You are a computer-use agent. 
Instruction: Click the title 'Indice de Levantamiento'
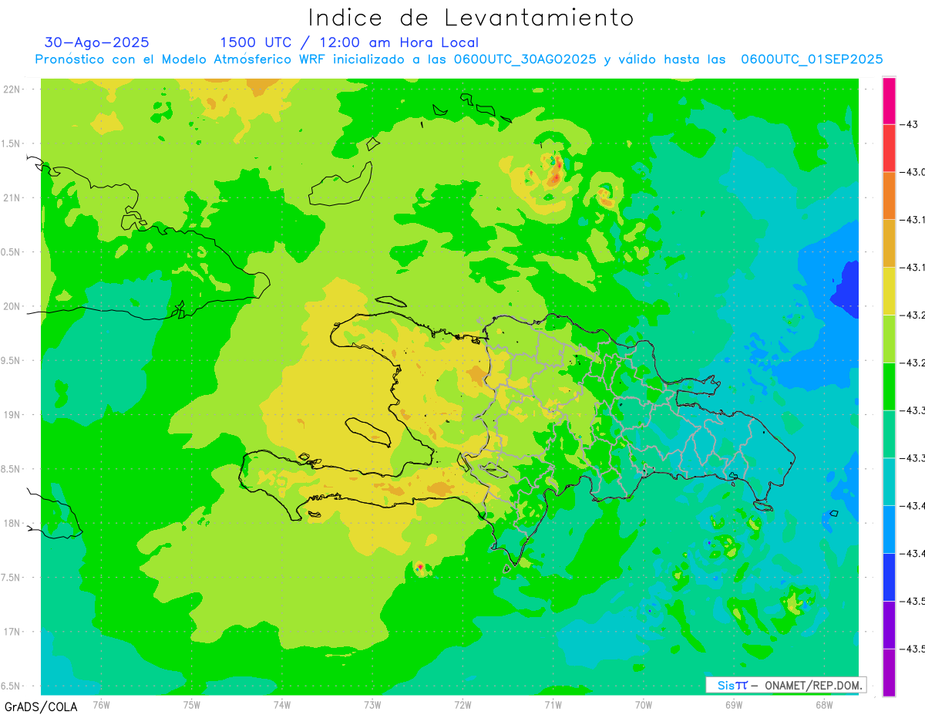(471, 17)
